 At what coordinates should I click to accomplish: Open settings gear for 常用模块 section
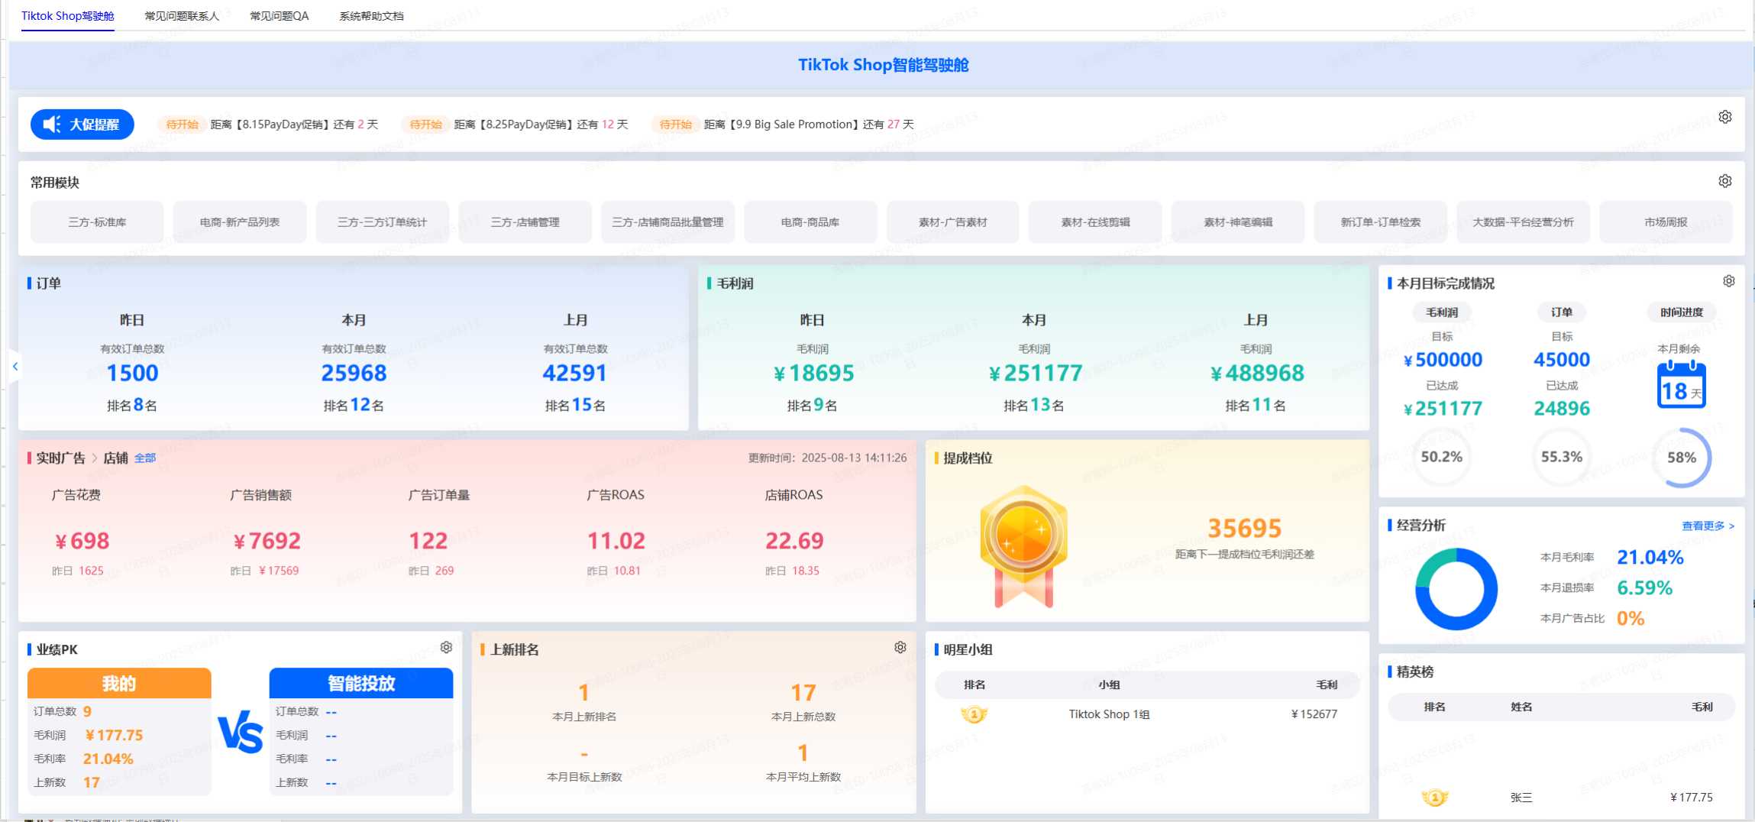point(1724,181)
